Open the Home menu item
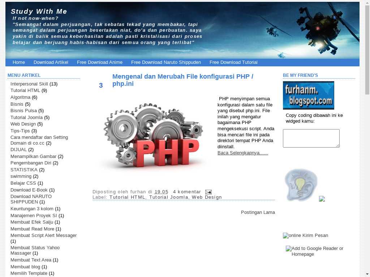Screen dimensions: 370x277 point(19,62)
